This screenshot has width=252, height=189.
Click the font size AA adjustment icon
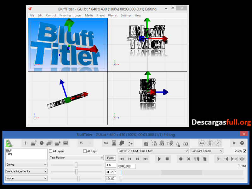tap(202, 143)
